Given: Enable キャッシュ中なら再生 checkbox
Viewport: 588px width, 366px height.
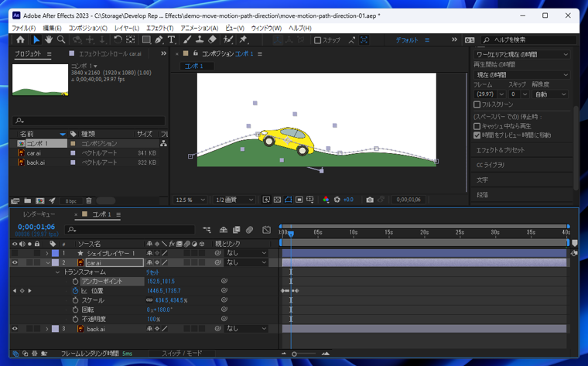Looking at the screenshot, I should 477,126.
